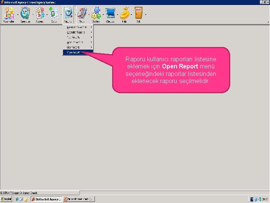Click the second quick launch icon
Image resolution: width=270 pixels, height=203 pixels.
(x=21, y=199)
